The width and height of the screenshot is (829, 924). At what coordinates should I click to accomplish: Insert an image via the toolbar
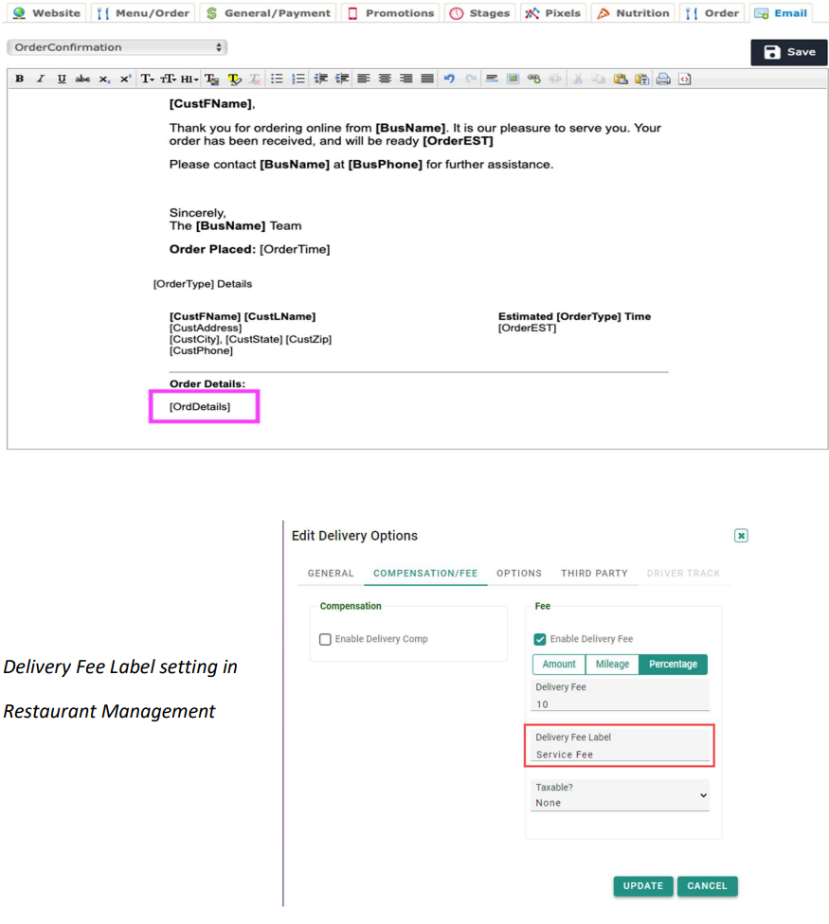pos(513,80)
